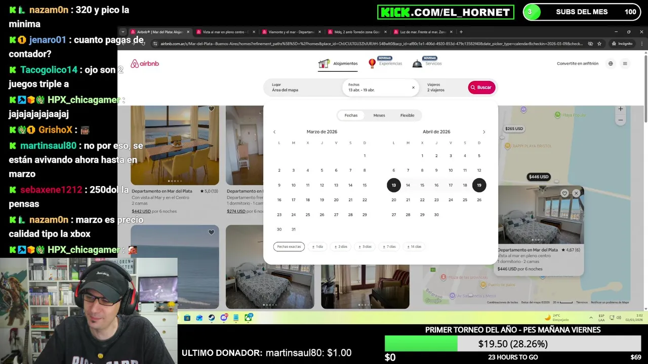Select the Meses date mode
The width and height of the screenshot is (648, 364).
pos(379,115)
